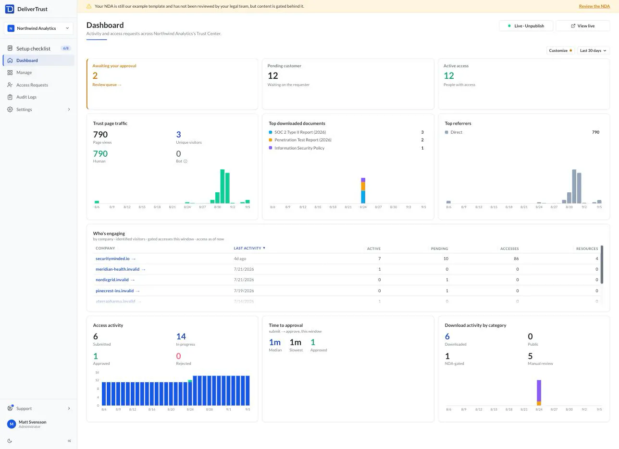The image size is (619, 449).
Task: Click the Who's engaging table scrollbar
Action: tap(602, 264)
